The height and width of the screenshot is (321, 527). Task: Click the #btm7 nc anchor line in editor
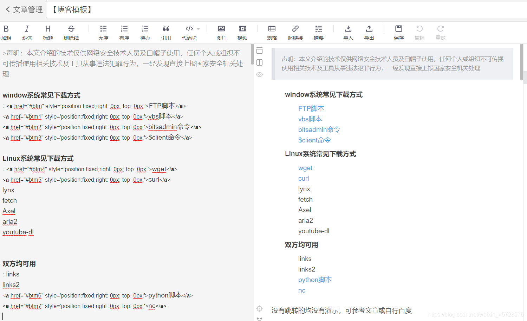pyautogui.click(x=84, y=306)
